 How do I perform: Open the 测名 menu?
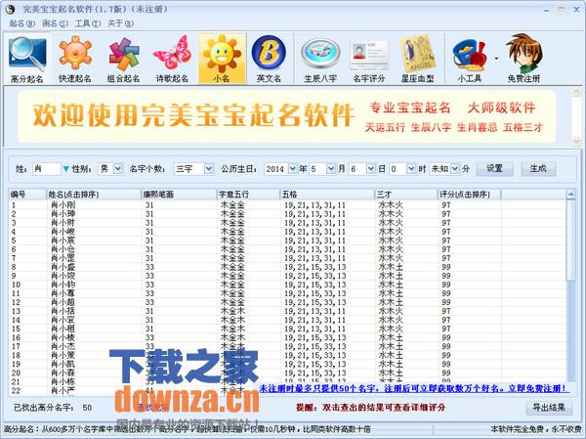click(x=55, y=23)
